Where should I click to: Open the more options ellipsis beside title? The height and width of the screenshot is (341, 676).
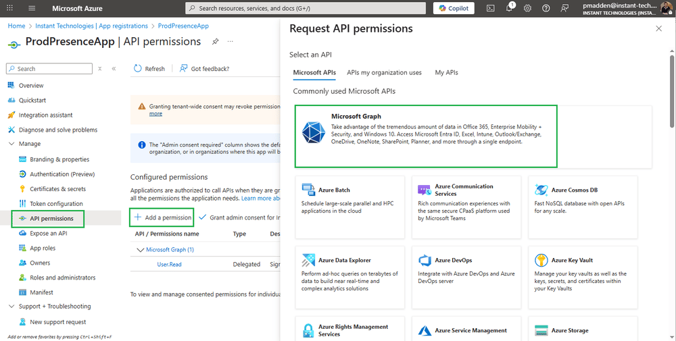coord(231,42)
